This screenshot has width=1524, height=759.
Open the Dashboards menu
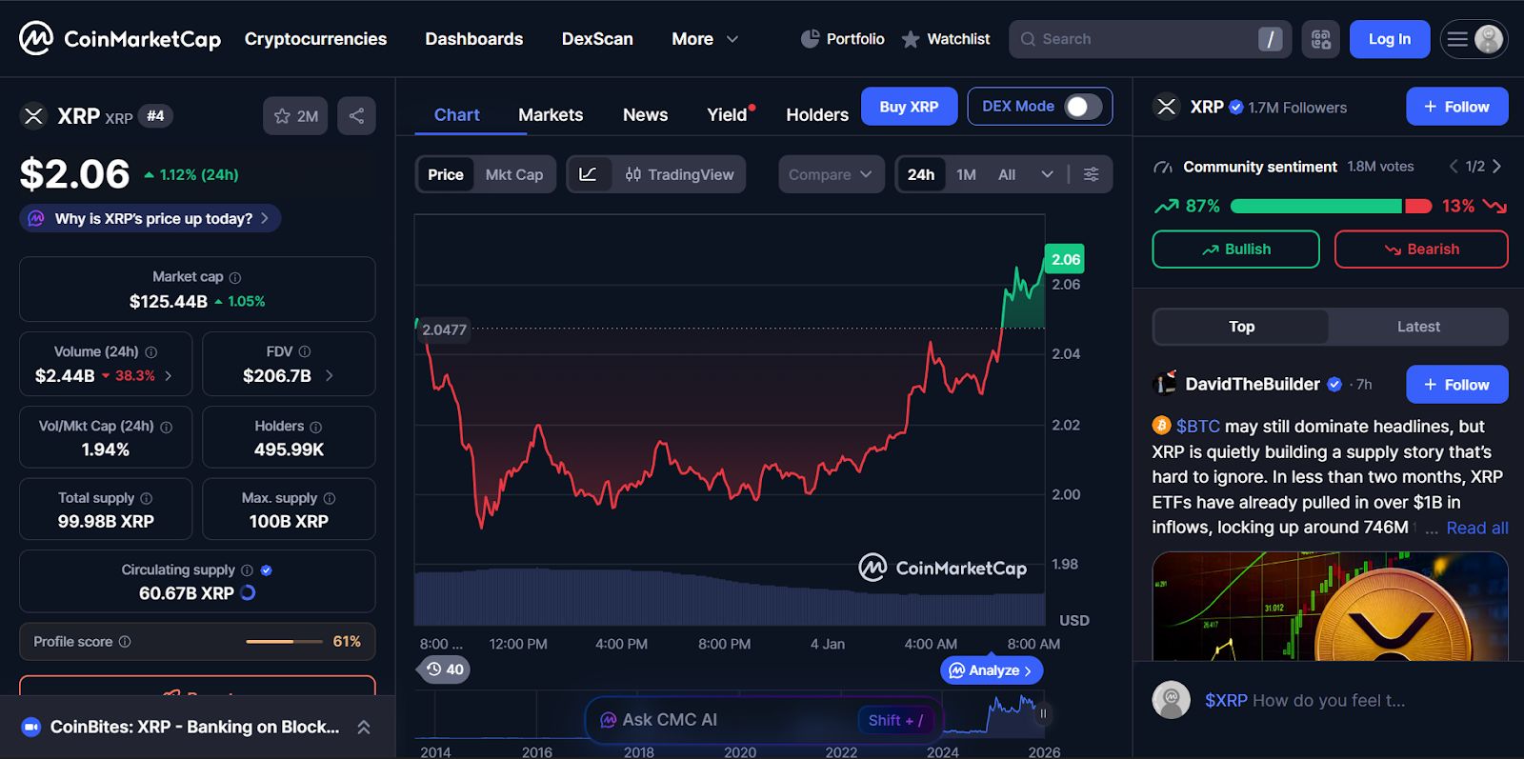474,39
